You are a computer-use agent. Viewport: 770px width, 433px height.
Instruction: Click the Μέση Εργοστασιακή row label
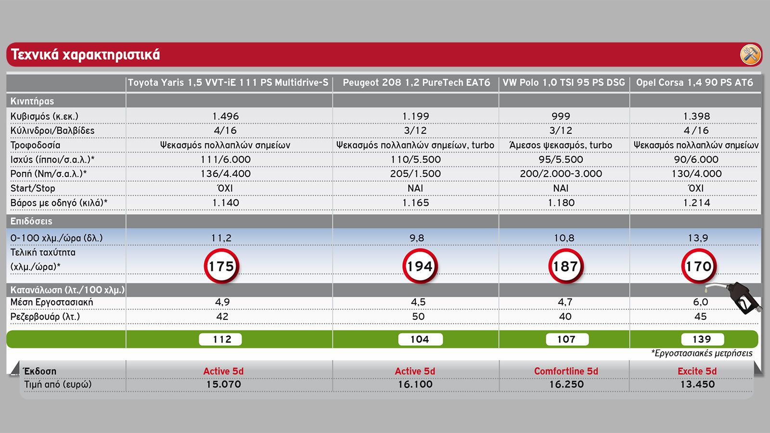click(x=52, y=302)
